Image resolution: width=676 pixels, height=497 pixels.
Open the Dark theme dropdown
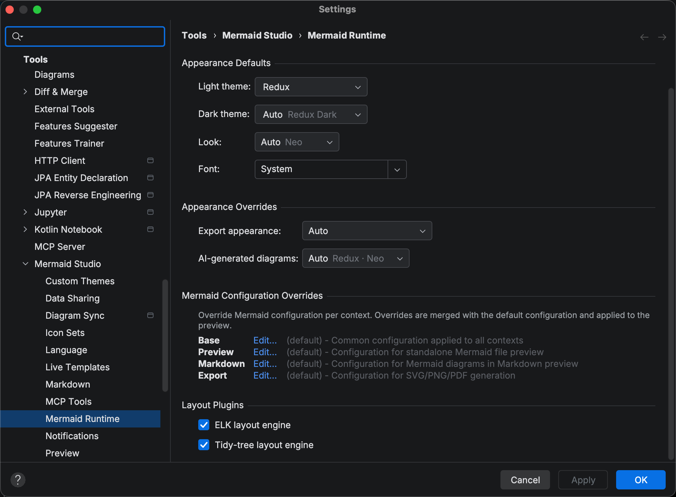coord(311,114)
